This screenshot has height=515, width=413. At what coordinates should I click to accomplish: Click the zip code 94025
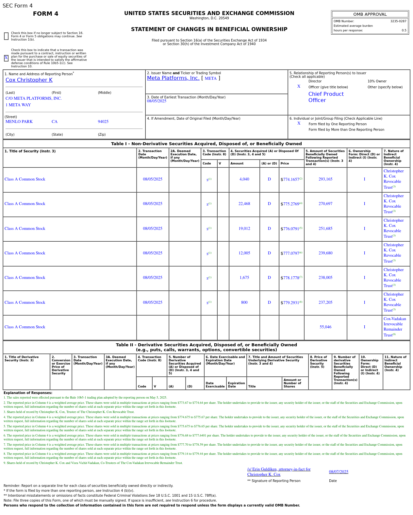tap(103, 122)
